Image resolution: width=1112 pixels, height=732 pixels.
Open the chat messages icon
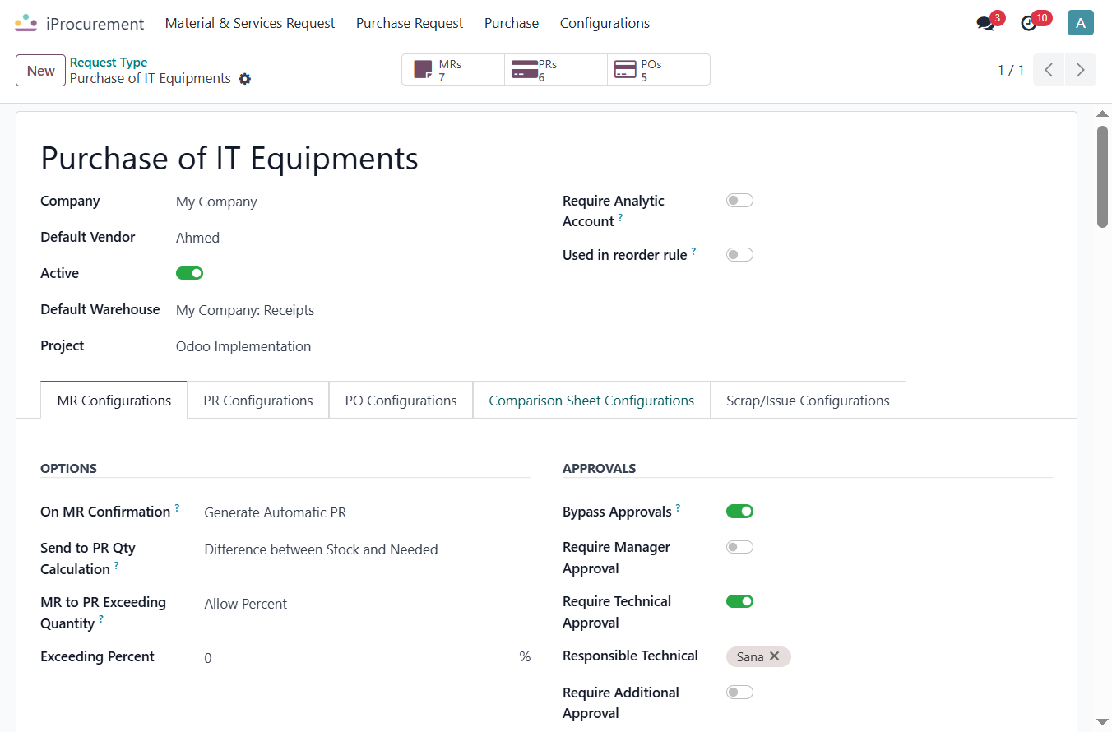(985, 24)
